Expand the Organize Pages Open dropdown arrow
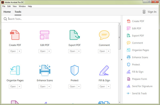Image resolution: width=160 pixels, height=105 pixels. click(19, 87)
